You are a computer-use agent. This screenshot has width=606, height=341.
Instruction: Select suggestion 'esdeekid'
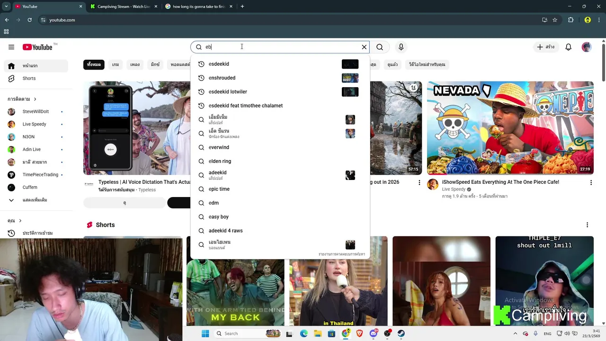point(280,64)
